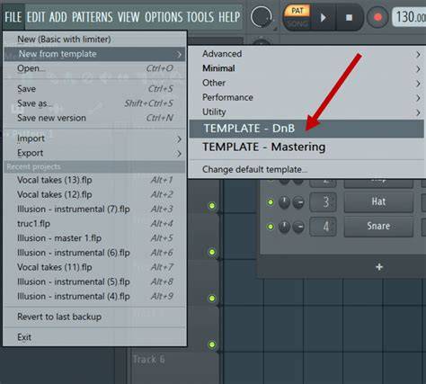Select New (Basic with limiter)
The image size is (426, 384).
[x=94, y=39]
